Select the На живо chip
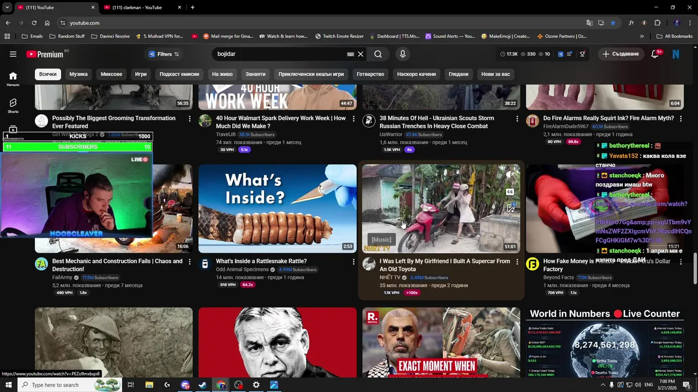The image size is (698, 392). [x=222, y=74]
